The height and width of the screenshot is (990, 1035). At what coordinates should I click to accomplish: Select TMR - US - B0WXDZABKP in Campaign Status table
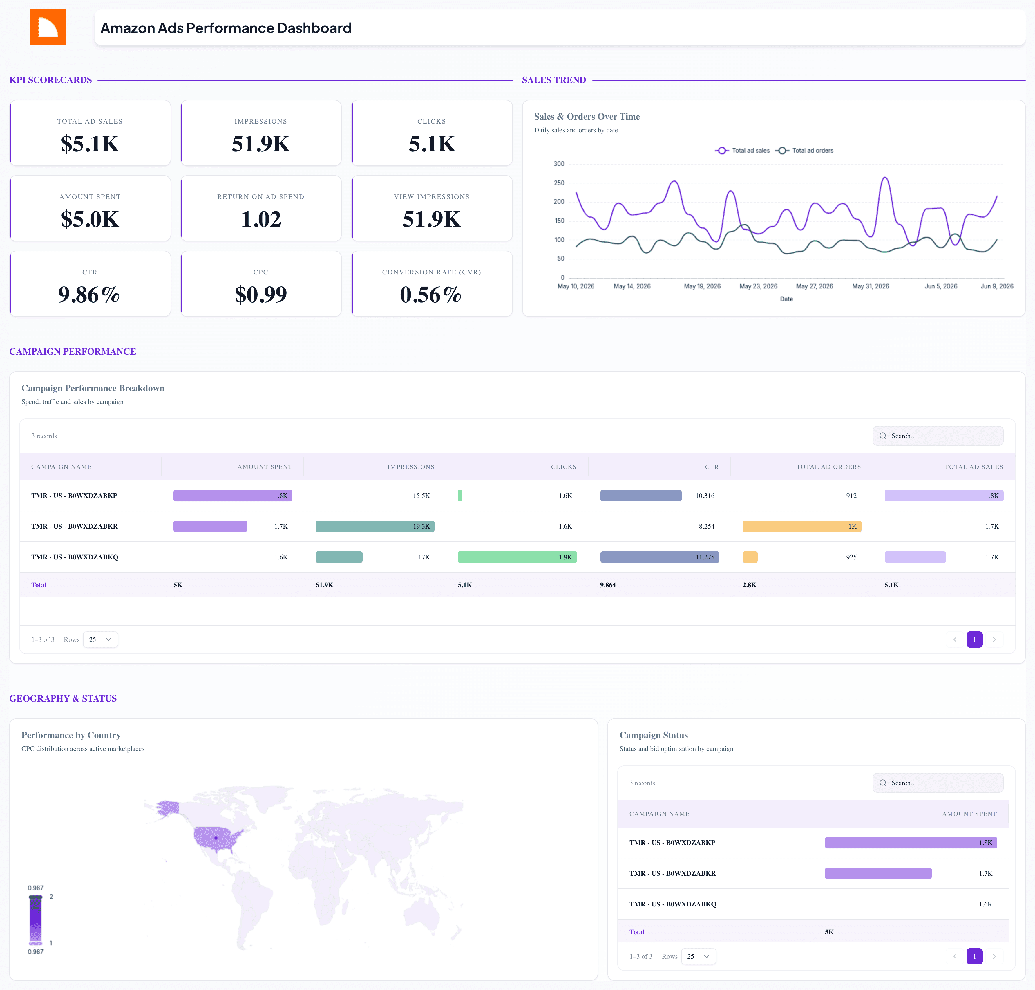pyautogui.click(x=672, y=842)
